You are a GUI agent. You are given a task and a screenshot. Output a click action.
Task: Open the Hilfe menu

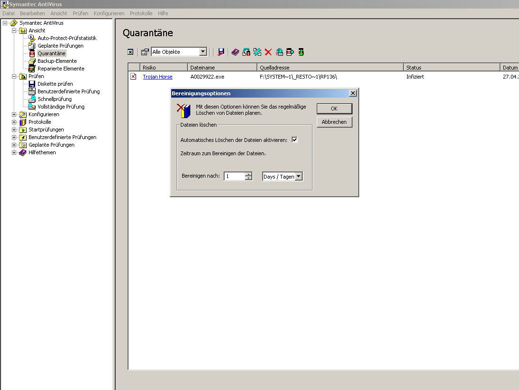[x=163, y=13]
